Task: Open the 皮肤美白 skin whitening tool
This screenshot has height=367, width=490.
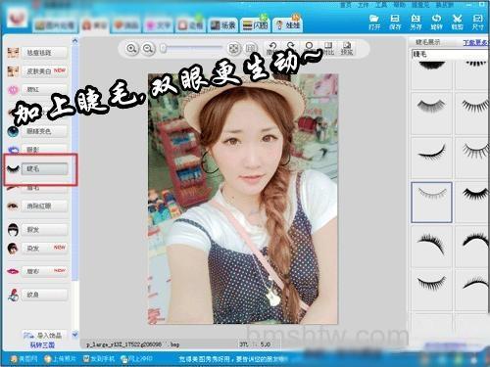Action: tap(45, 70)
